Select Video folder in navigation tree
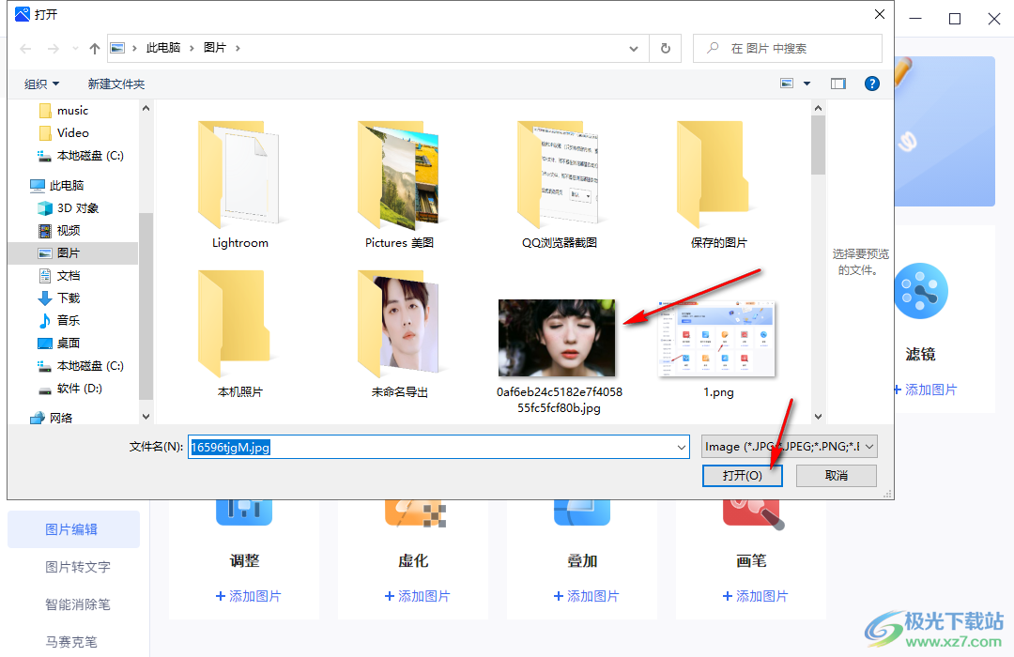The height and width of the screenshot is (657, 1014). tap(72, 132)
